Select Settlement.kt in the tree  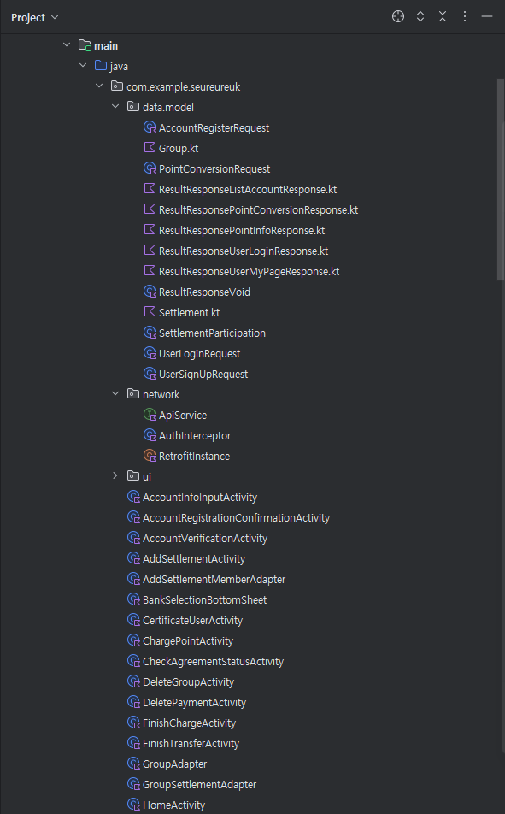pos(189,313)
